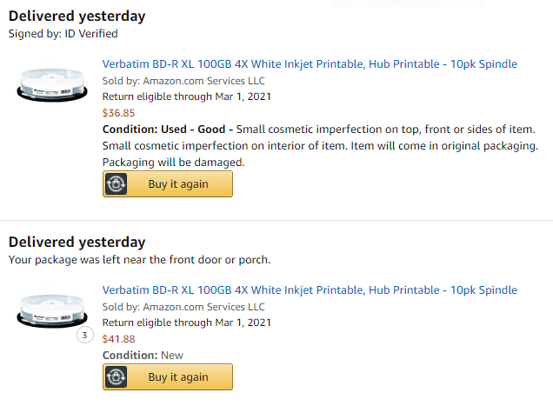The image size is (553, 406).
Task: Click the Signed by: ID Verified text
Action: coord(63,34)
